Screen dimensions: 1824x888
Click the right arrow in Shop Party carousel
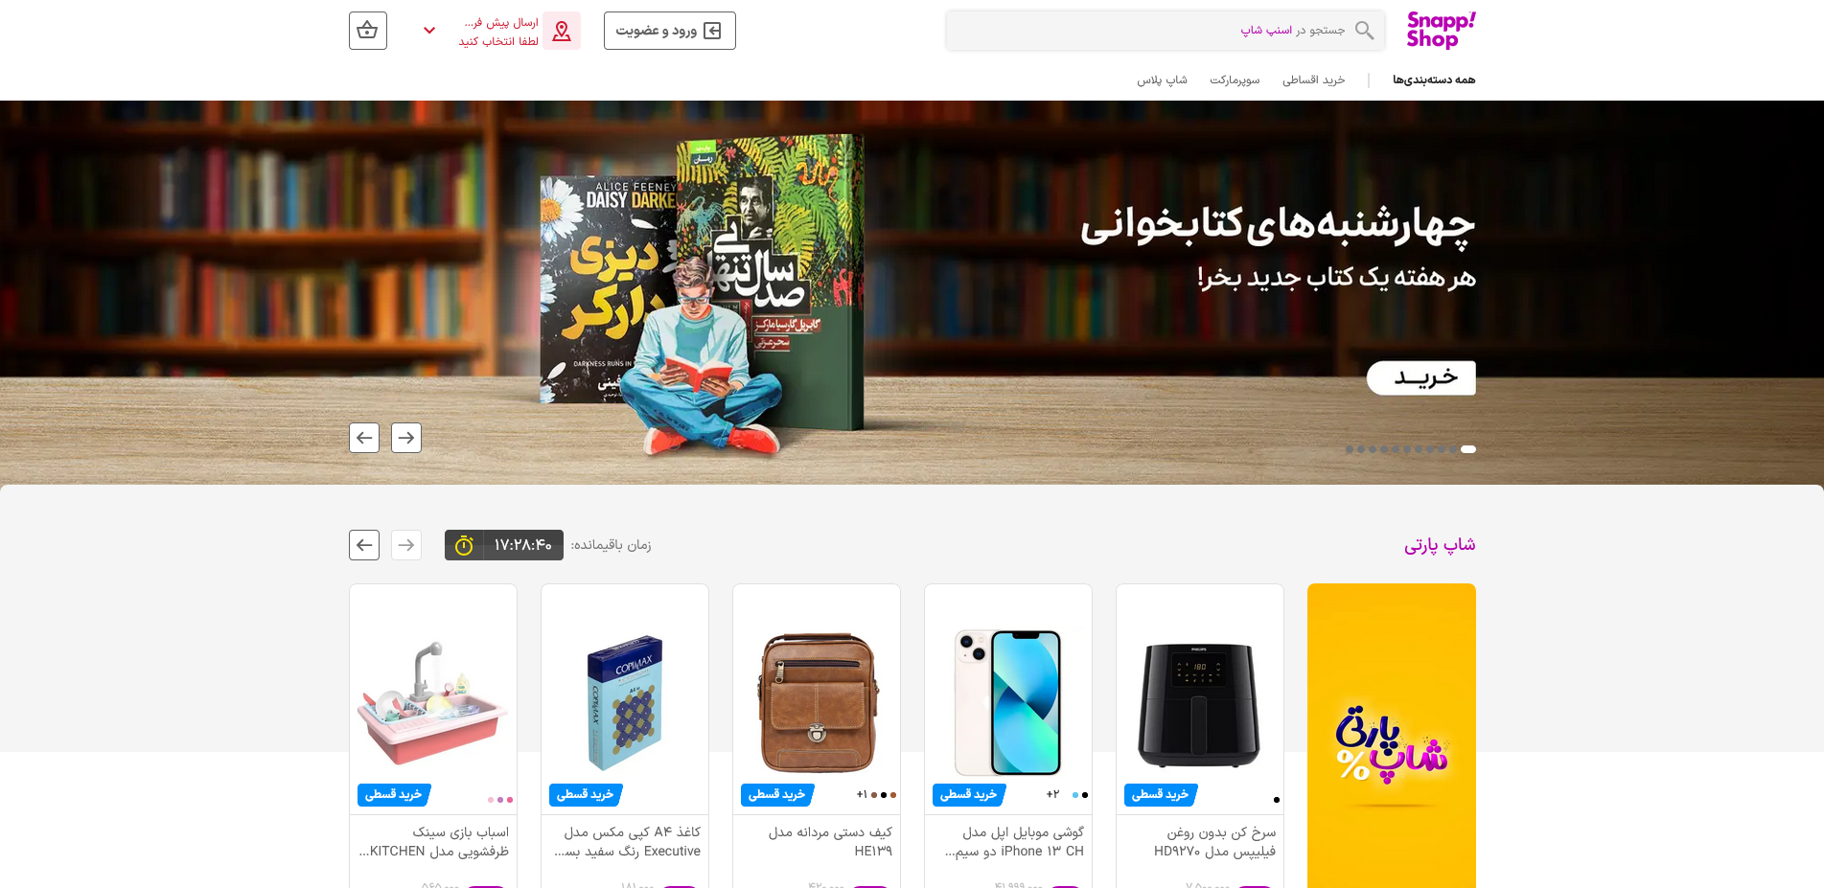click(406, 545)
